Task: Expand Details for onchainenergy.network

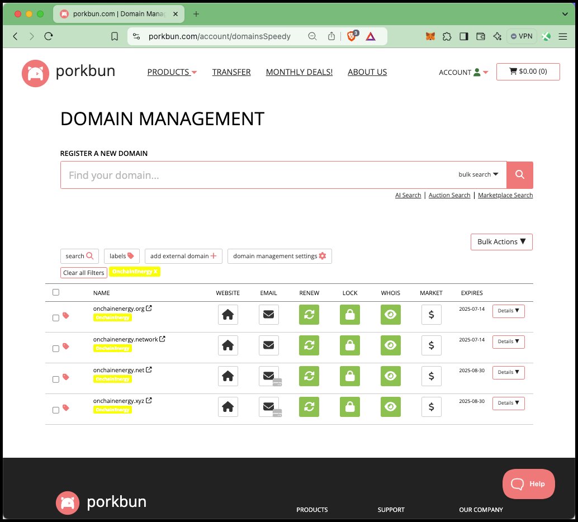Action: tap(508, 341)
